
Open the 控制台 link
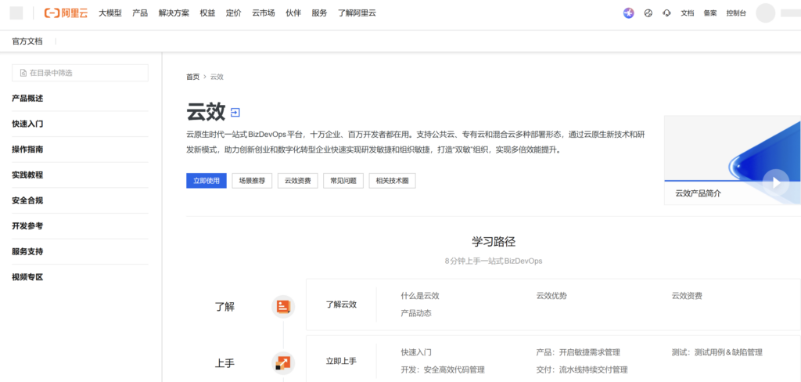point(736,13)
